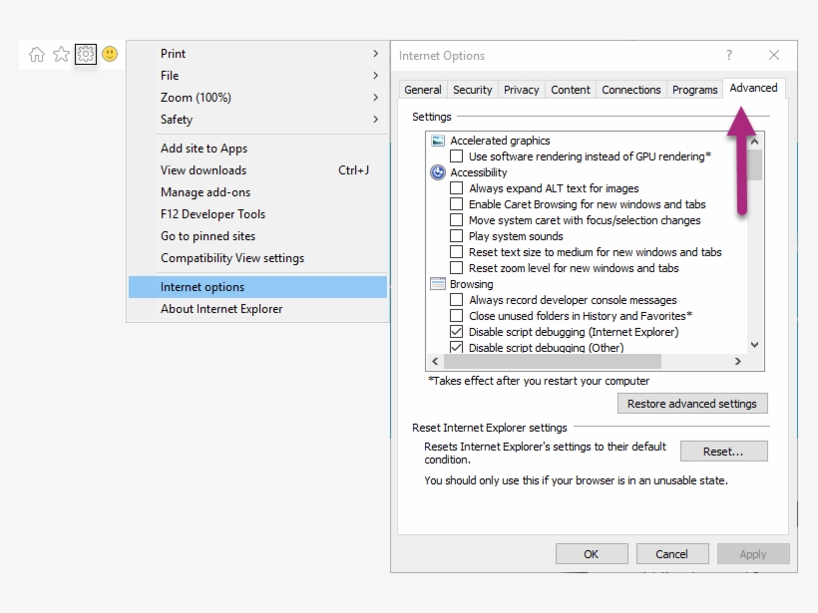Open the Content tab
The height and width of the screenshot is (613, 818).
coord(571,90)
